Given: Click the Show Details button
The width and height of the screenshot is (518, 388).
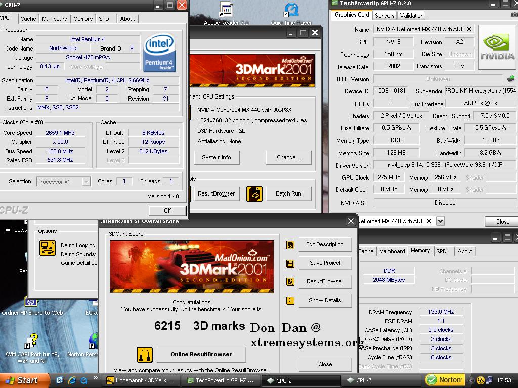Looking at the screenshot, I should coord(325,300).
